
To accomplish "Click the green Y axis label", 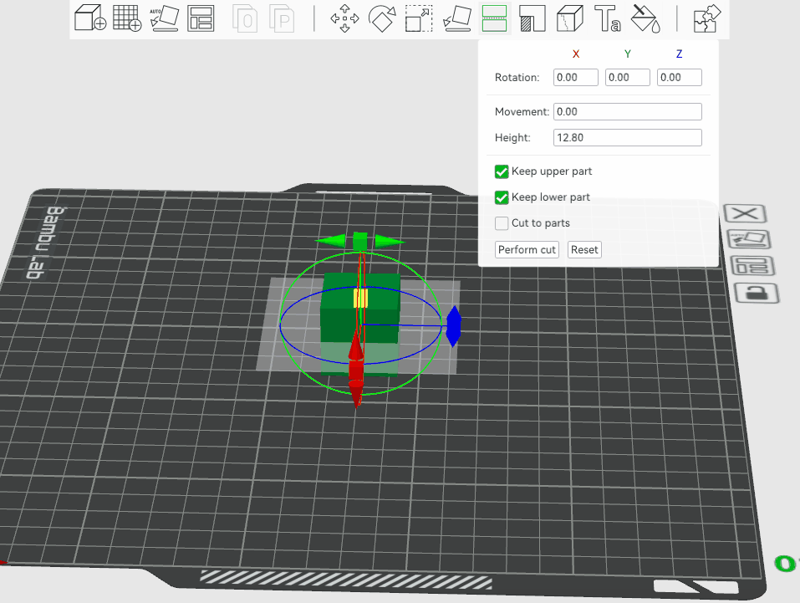I will coord(628,54).
